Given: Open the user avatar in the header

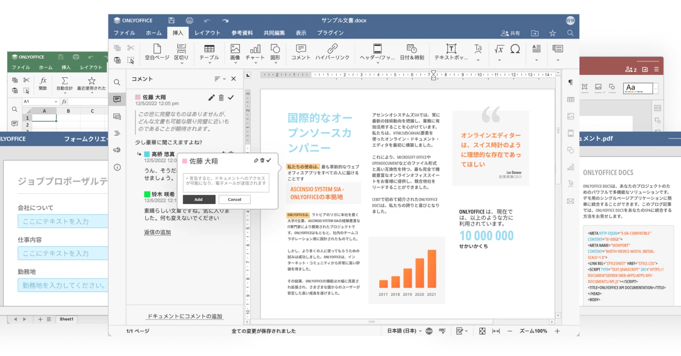Looking at the screenshot, I should [570, 21].
